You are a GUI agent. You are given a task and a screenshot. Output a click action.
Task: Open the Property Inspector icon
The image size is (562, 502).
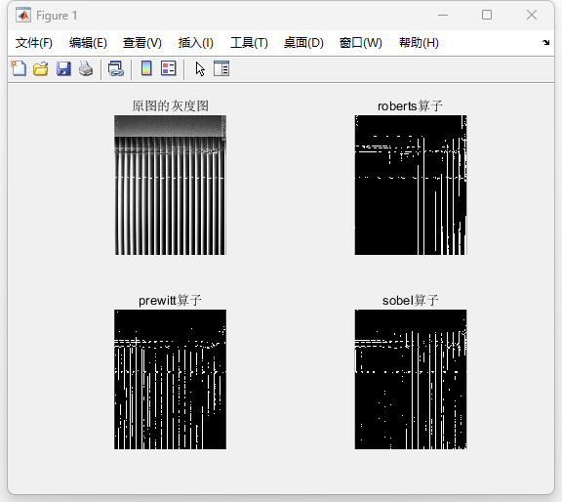[221, 68]
